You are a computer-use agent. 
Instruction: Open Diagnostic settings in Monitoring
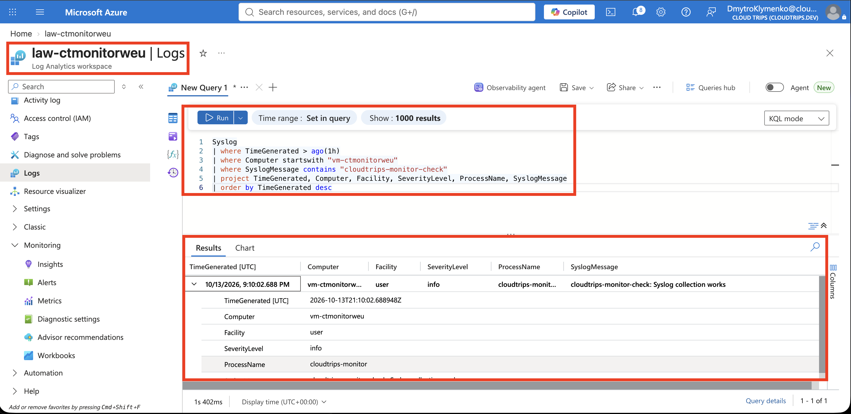[69, 319]
